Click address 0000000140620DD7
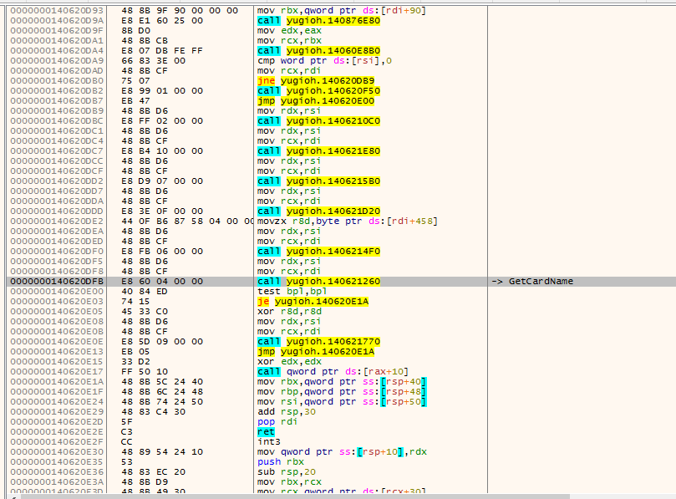The image size is (676, 499). point(57,191)
